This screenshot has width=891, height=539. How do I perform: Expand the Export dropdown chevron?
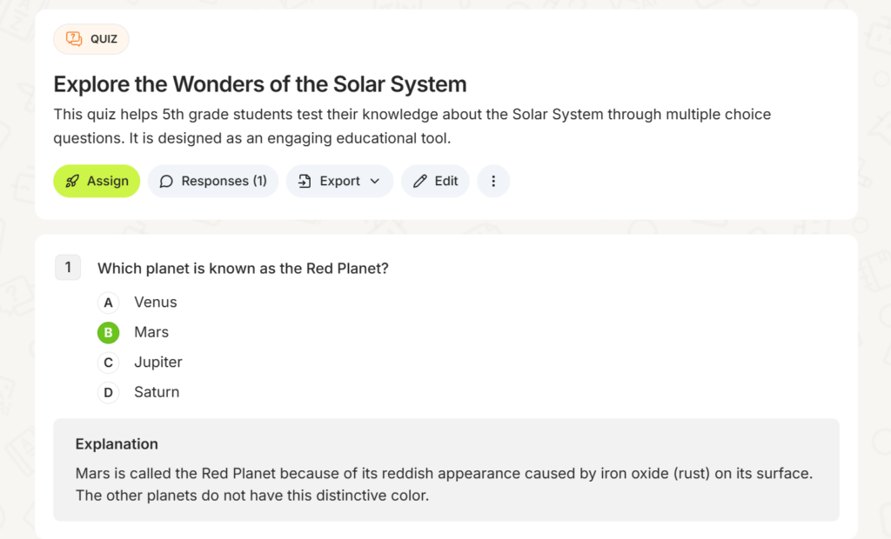coord(375,181)
